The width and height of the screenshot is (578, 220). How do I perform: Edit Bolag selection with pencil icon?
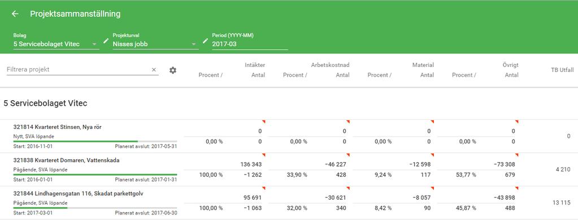(x=106, y=41)
